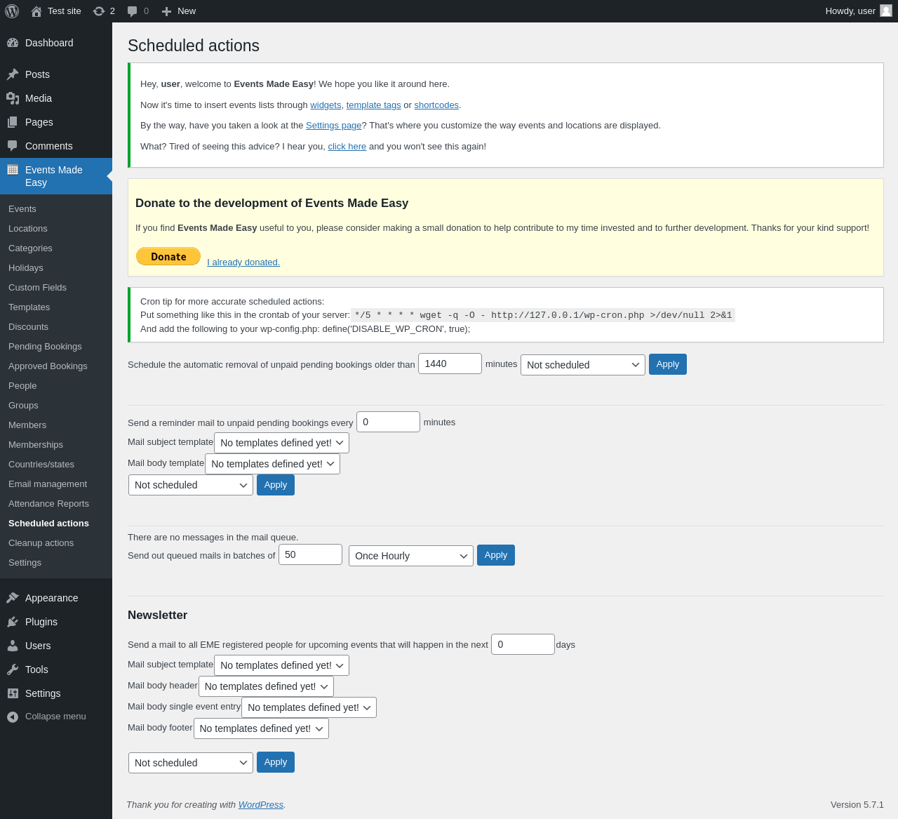Apply the mail queue batch schedule

tap(496, 555)
